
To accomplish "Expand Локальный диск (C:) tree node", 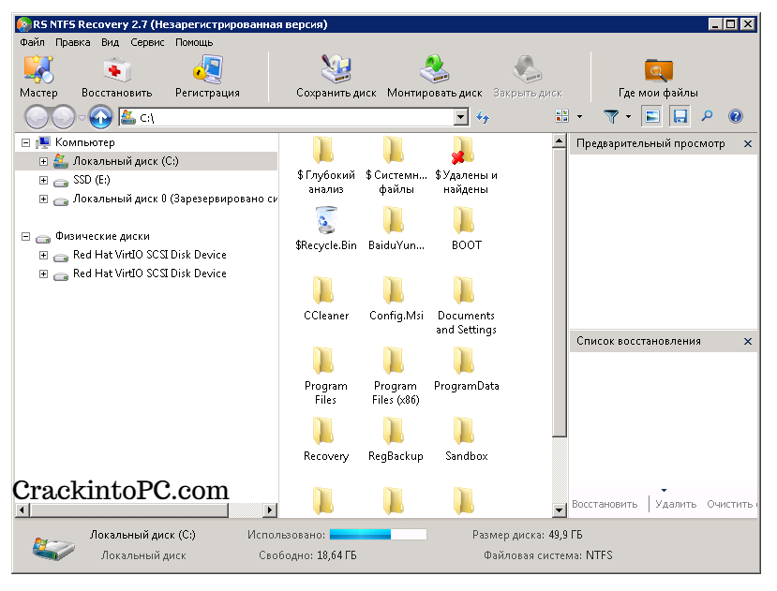I will (x=44, y=161).
